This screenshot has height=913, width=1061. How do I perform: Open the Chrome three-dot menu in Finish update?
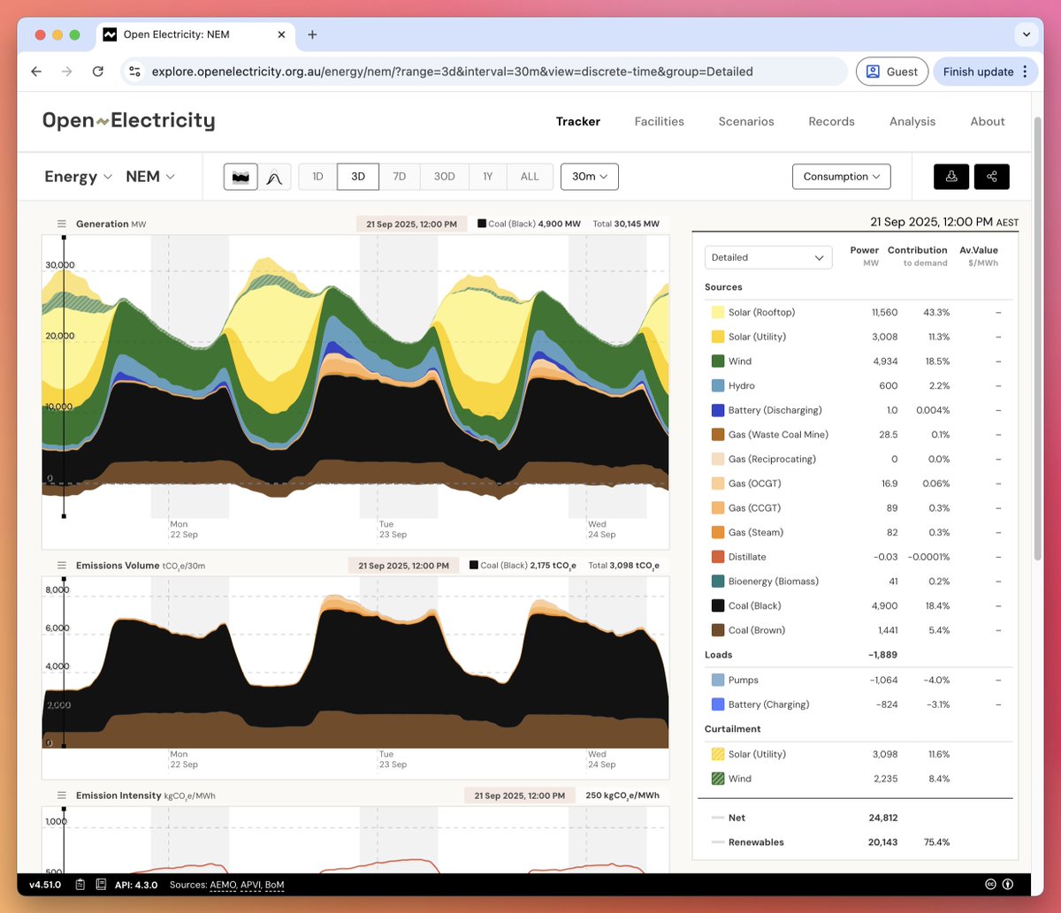click(1026, 72)
